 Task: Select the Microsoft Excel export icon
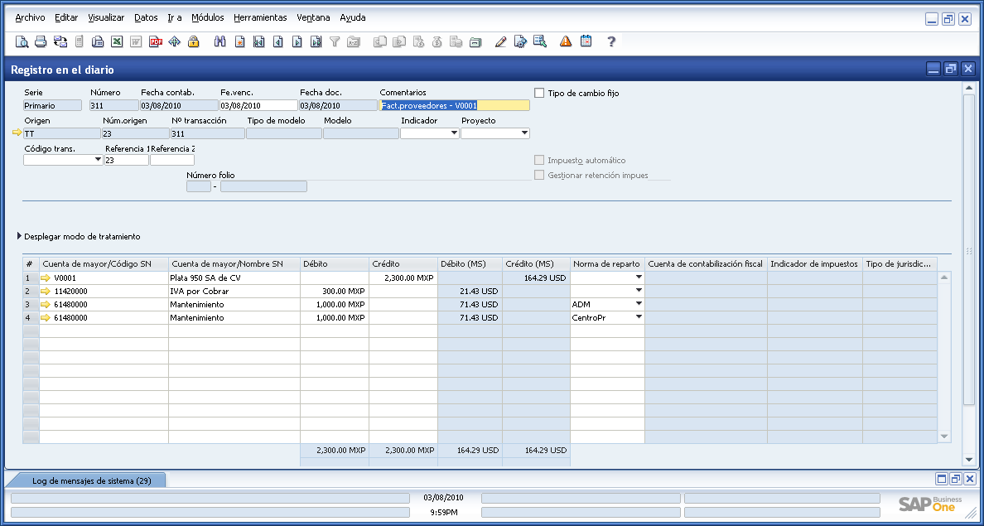117,41
